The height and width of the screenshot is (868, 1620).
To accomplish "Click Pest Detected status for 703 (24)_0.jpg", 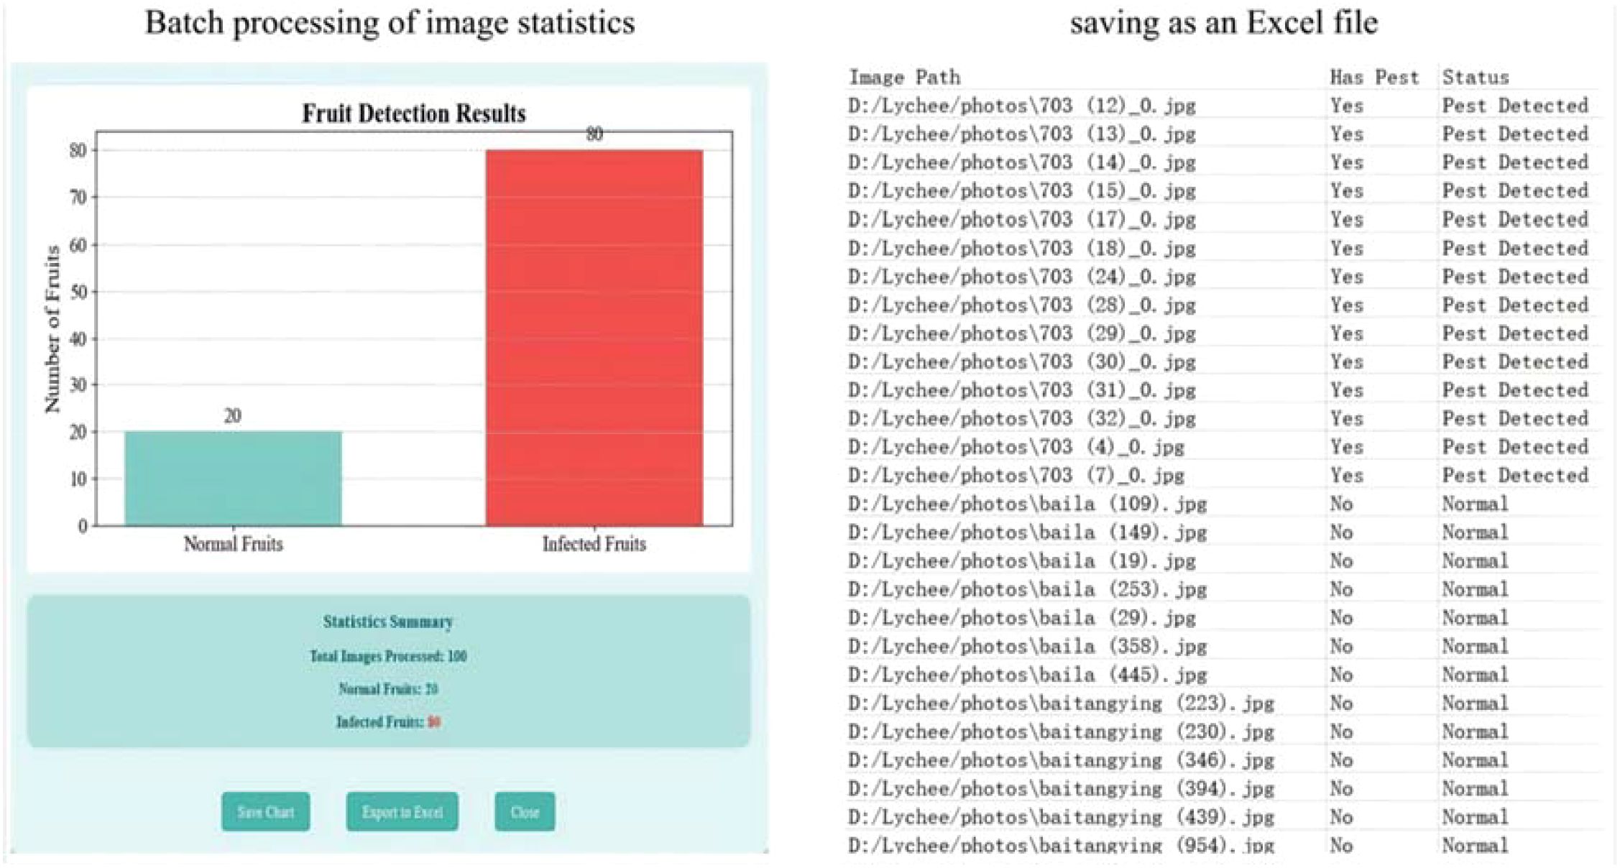I will [x=1515, y=277].
